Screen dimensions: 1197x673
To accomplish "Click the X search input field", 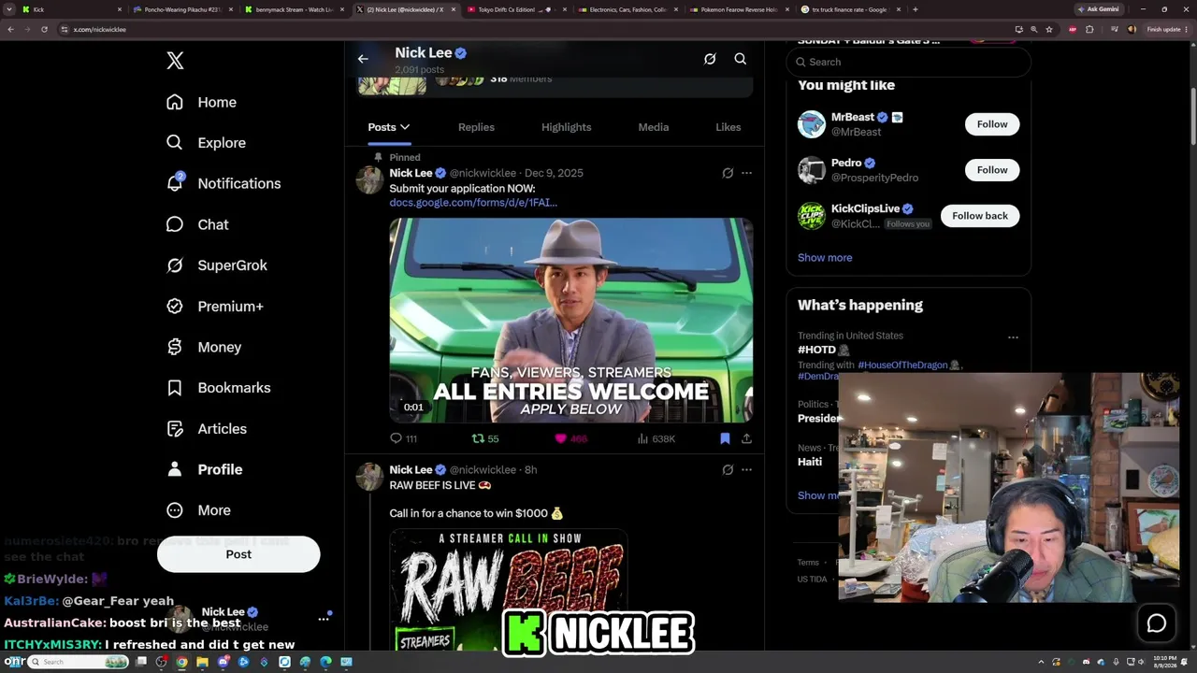I will click(x=908, y=62).
